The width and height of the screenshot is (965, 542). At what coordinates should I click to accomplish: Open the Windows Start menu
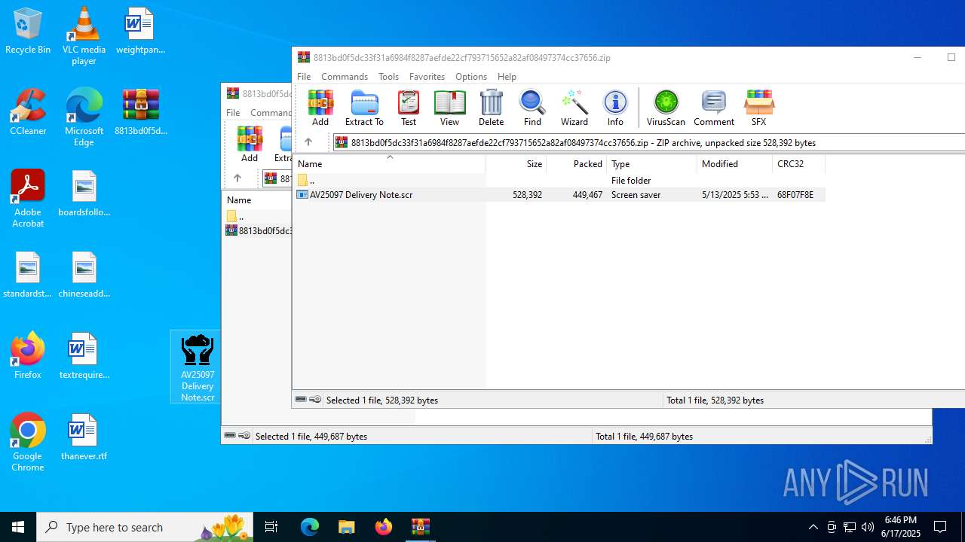pos(18,527)
